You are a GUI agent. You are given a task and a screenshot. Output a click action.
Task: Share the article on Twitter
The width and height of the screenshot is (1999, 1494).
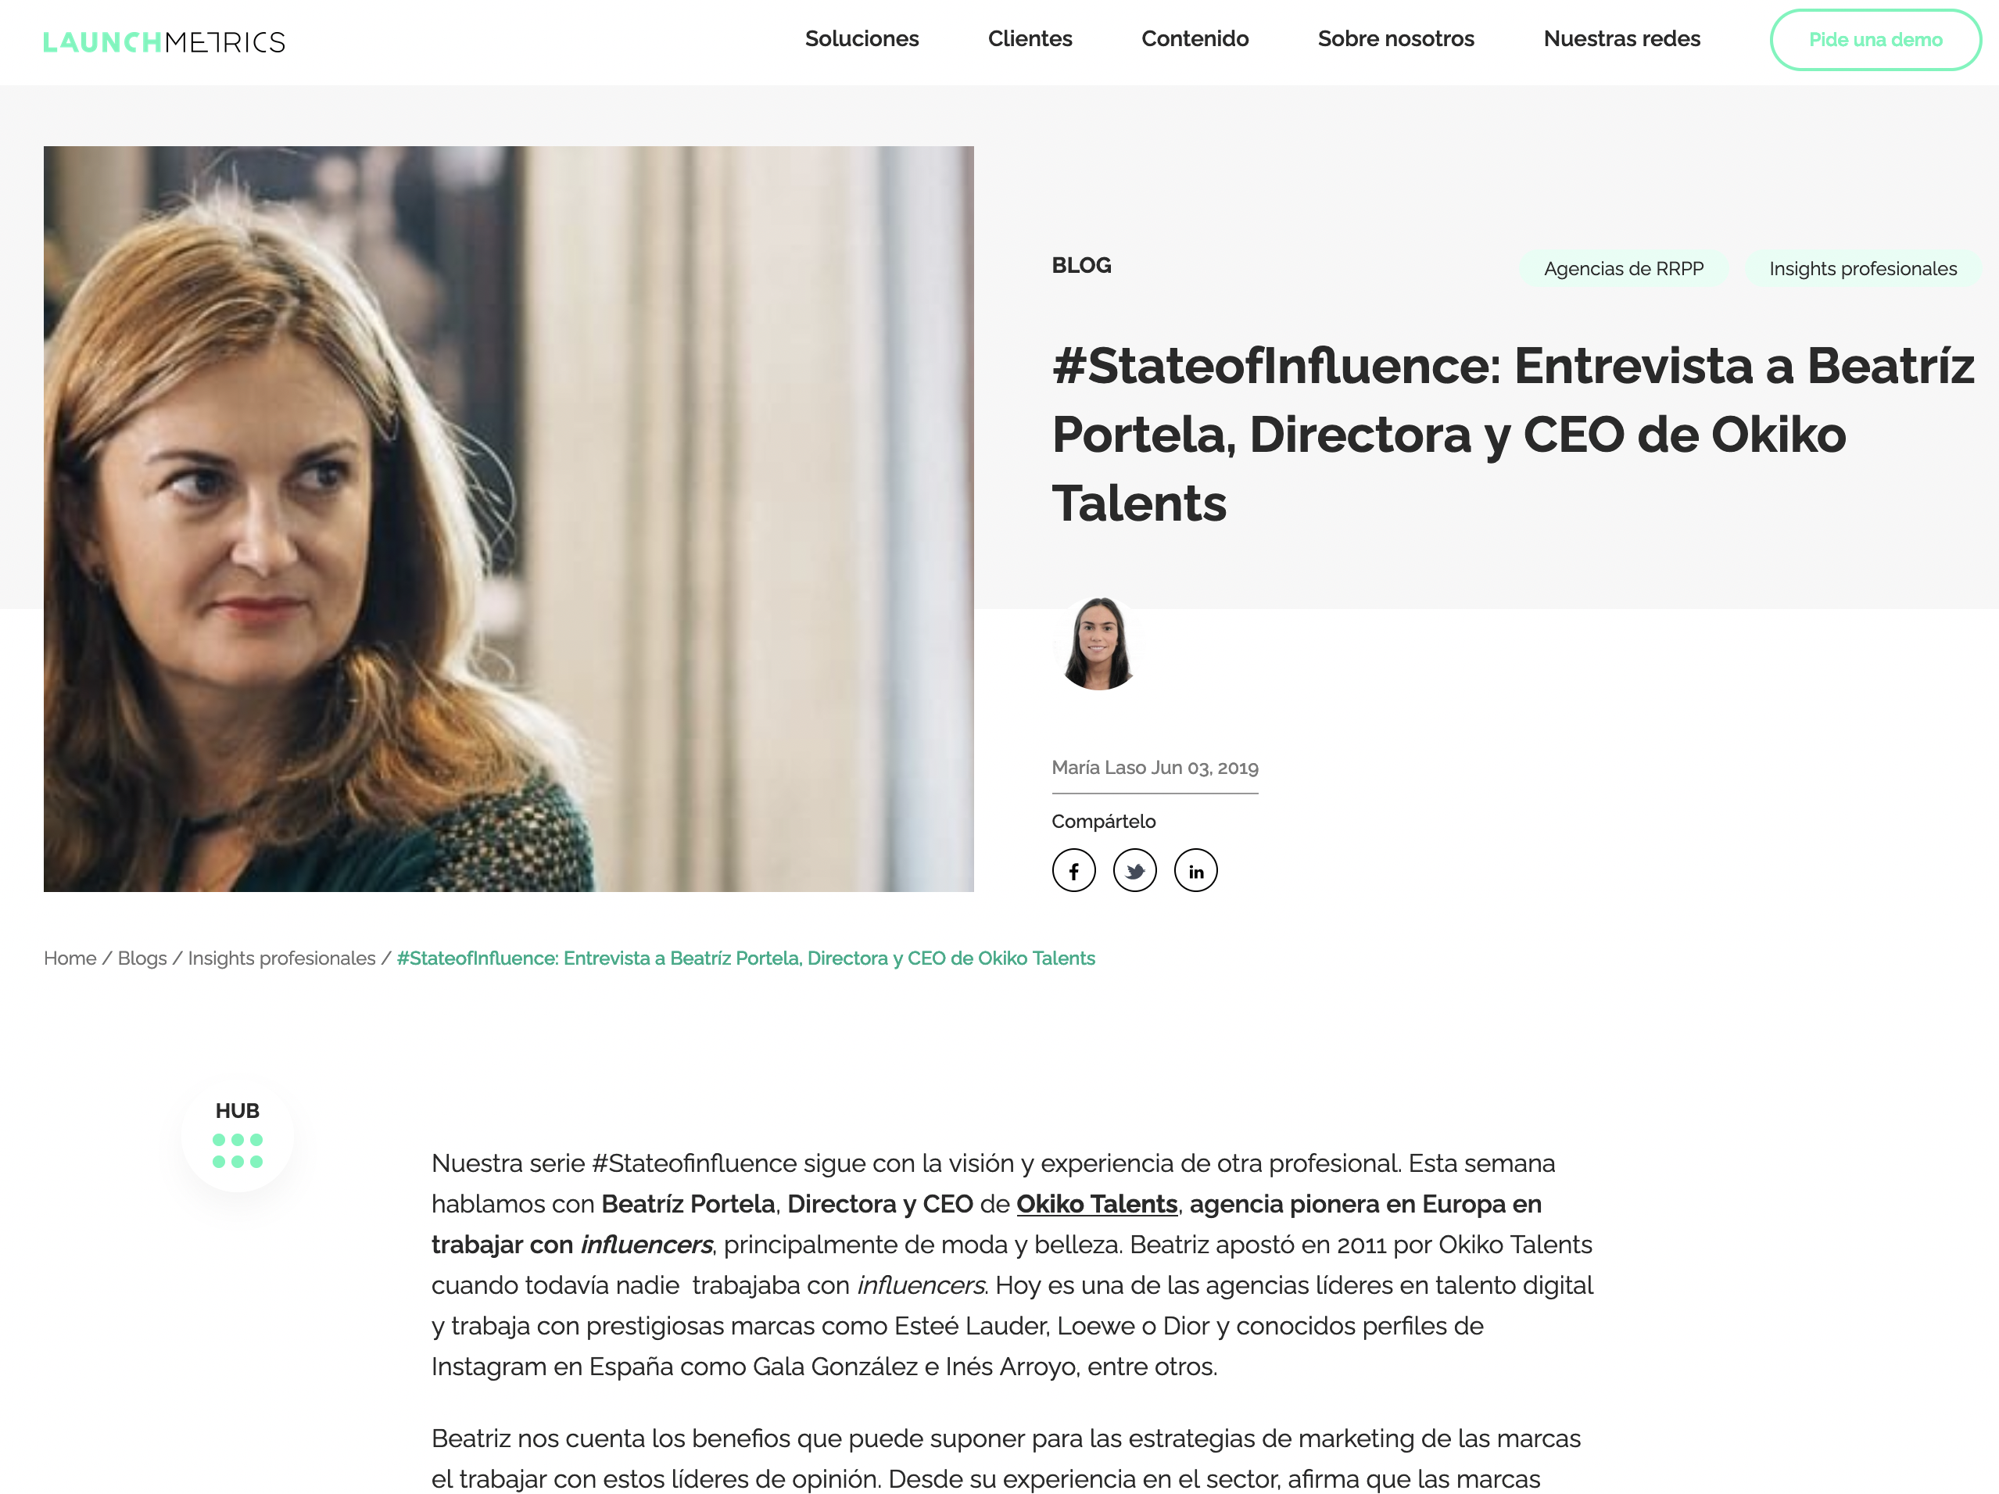click(x=1134, y=870)
